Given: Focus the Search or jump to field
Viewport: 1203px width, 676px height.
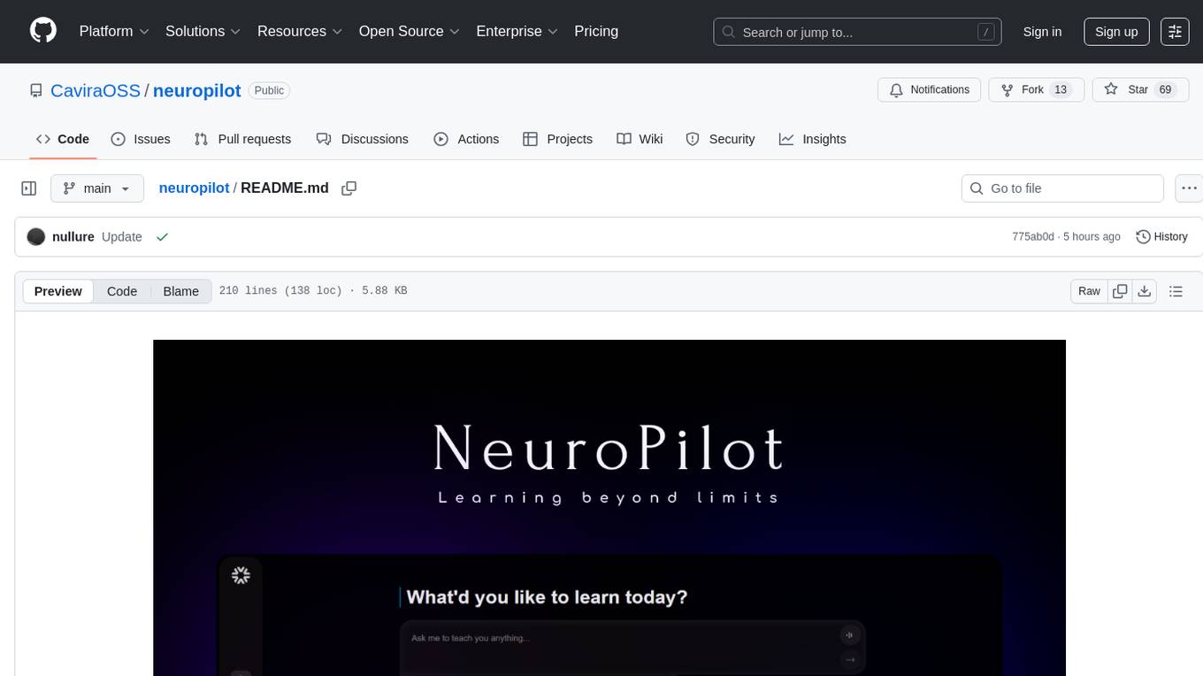Looking at the screenshot, I should click(x=857, y=32).
